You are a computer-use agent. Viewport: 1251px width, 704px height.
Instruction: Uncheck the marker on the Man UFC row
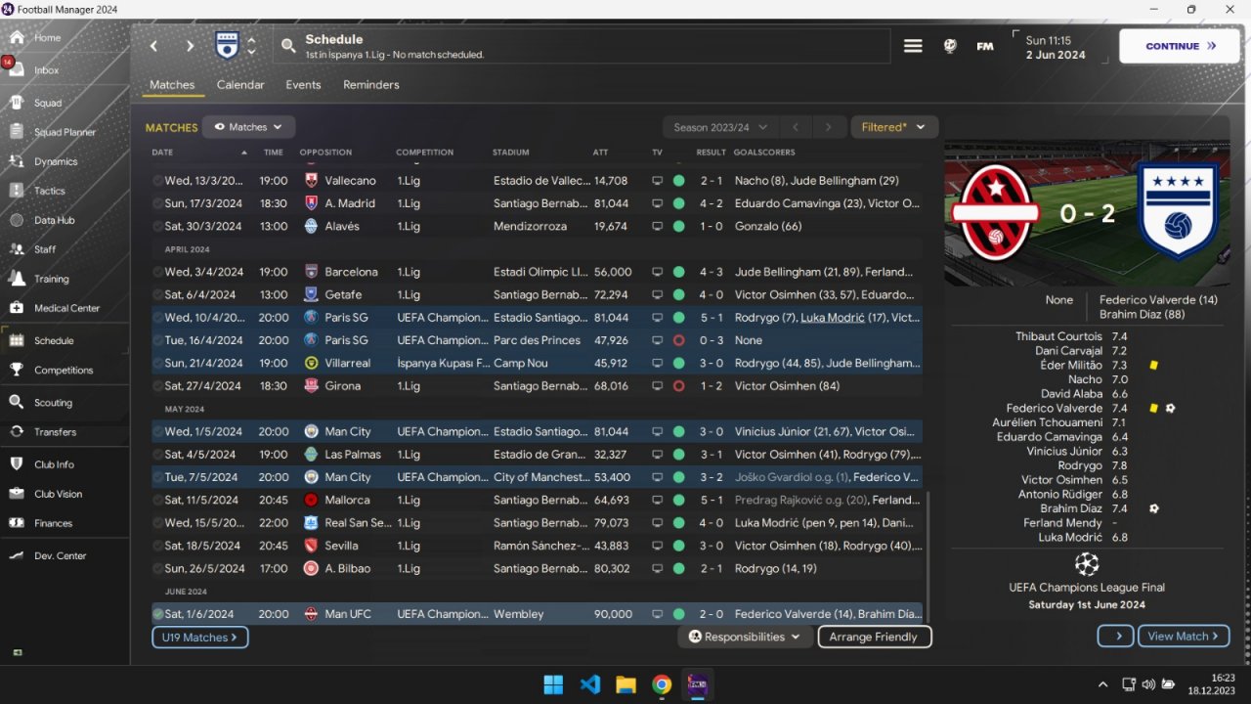click(x=158, y=614)
